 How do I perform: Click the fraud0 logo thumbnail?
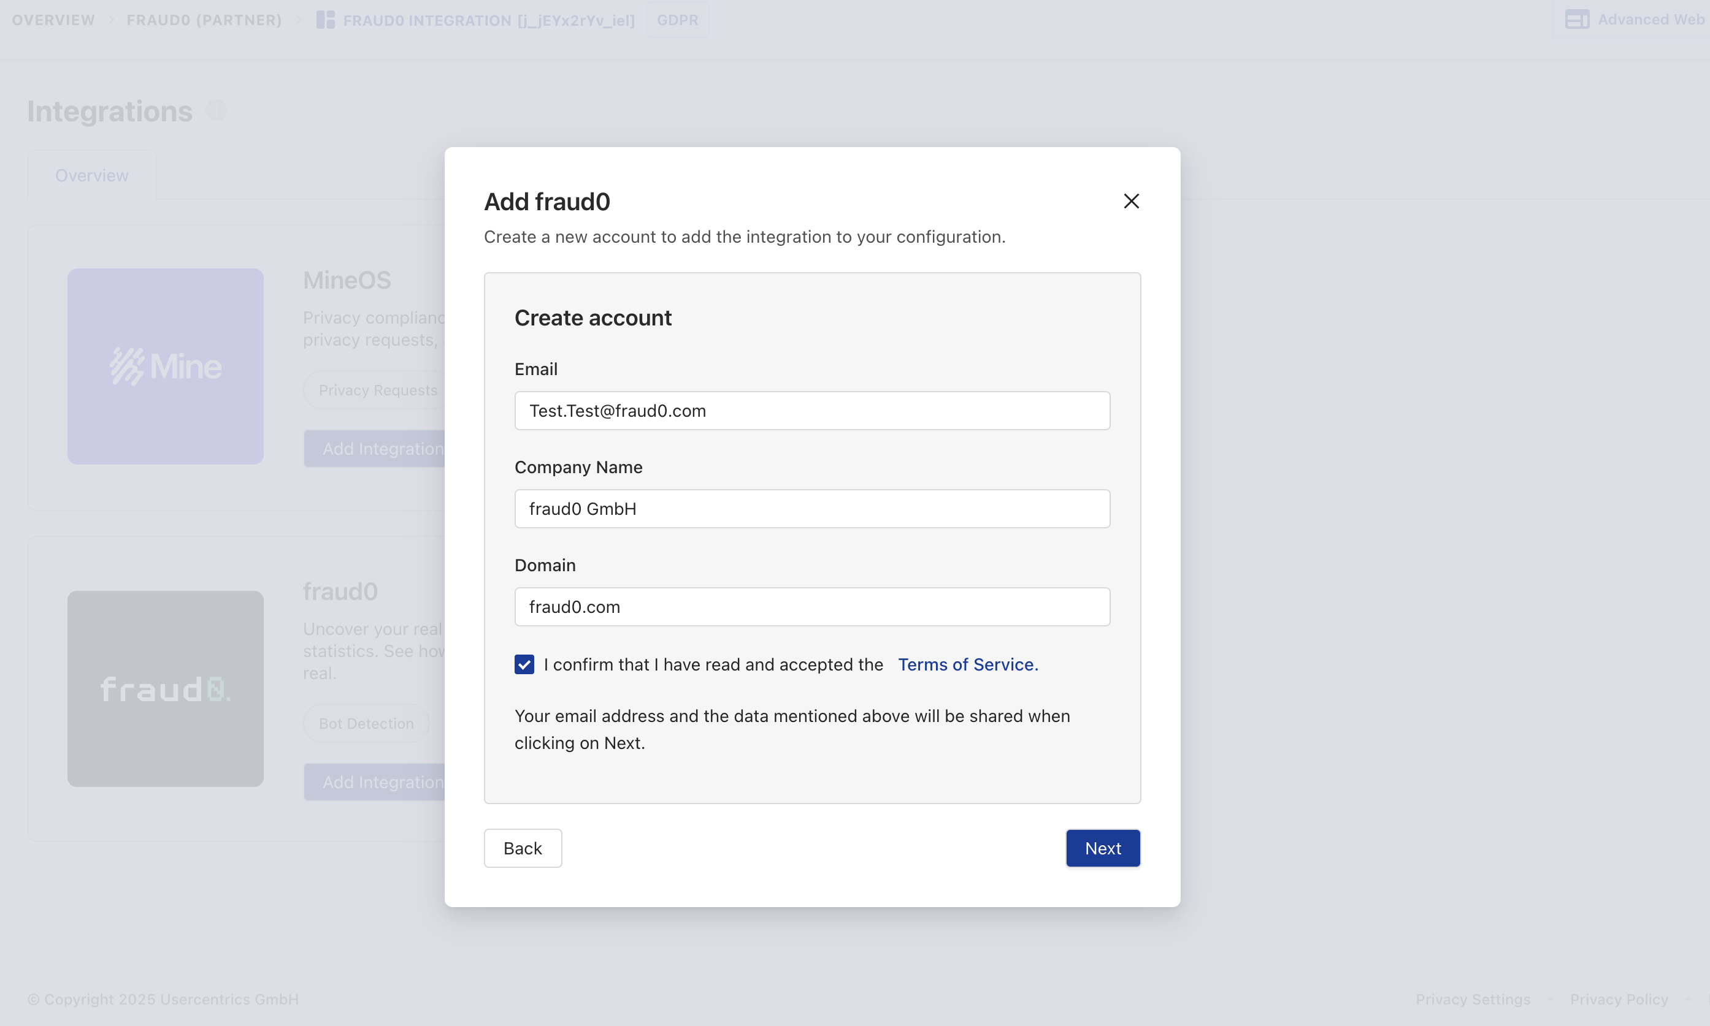[166, 689]
